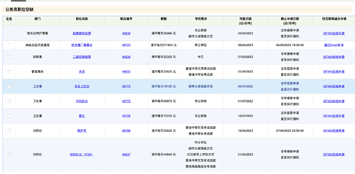This screenshot has height=174, width=355.
Task: Click job number 46537 link
Action: tap(126, 154)
